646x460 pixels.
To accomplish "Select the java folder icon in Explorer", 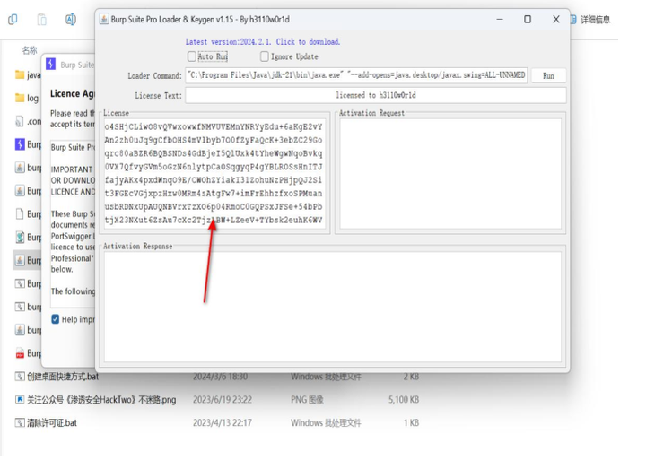I will [x=20, y=74].
